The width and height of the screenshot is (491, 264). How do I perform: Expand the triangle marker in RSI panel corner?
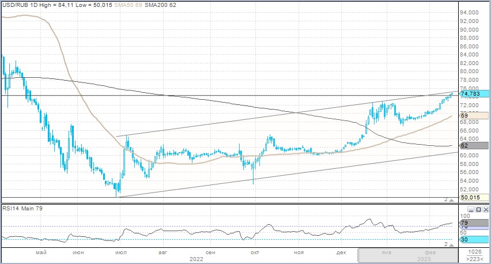click(452, 245)
